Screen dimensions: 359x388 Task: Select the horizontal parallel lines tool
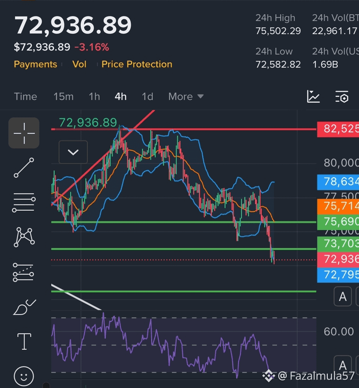24,203
